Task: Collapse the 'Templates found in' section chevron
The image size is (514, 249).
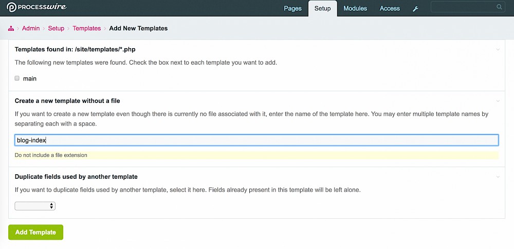Action: click(498, 50)
